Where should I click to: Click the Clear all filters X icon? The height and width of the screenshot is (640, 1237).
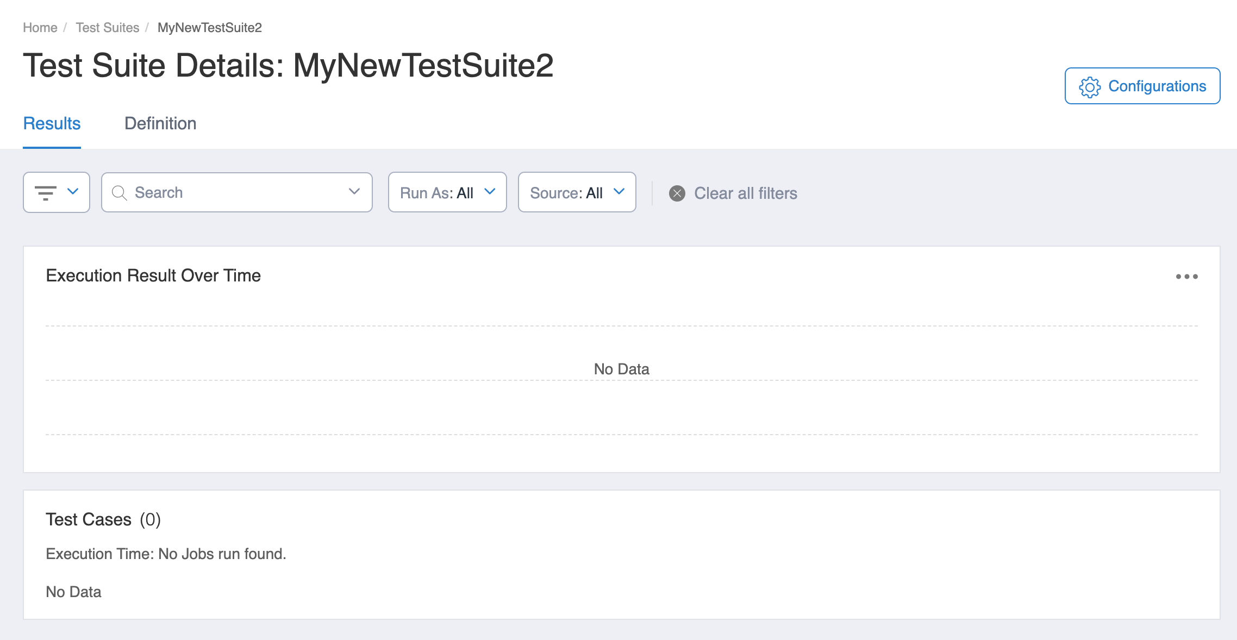coord(677,193)
